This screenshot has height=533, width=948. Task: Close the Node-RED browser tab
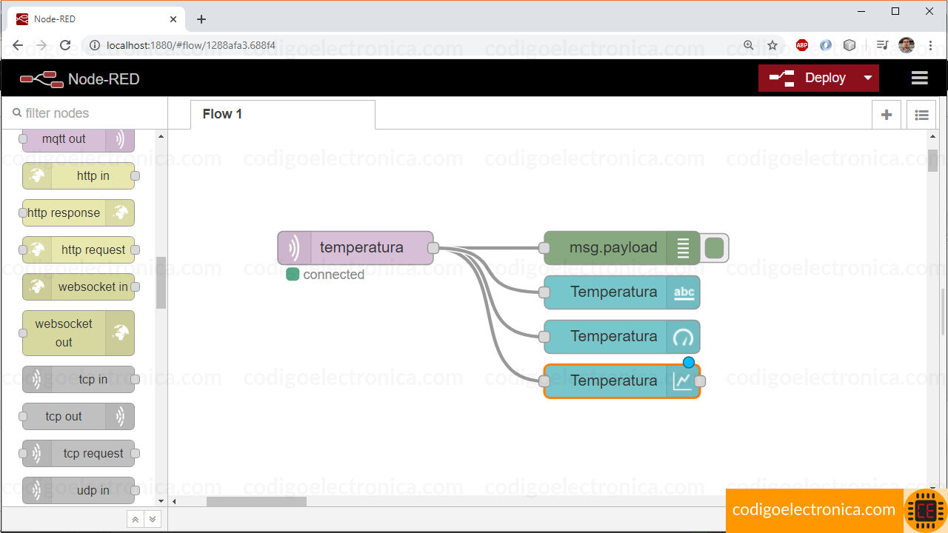click(x=173, y=19)
